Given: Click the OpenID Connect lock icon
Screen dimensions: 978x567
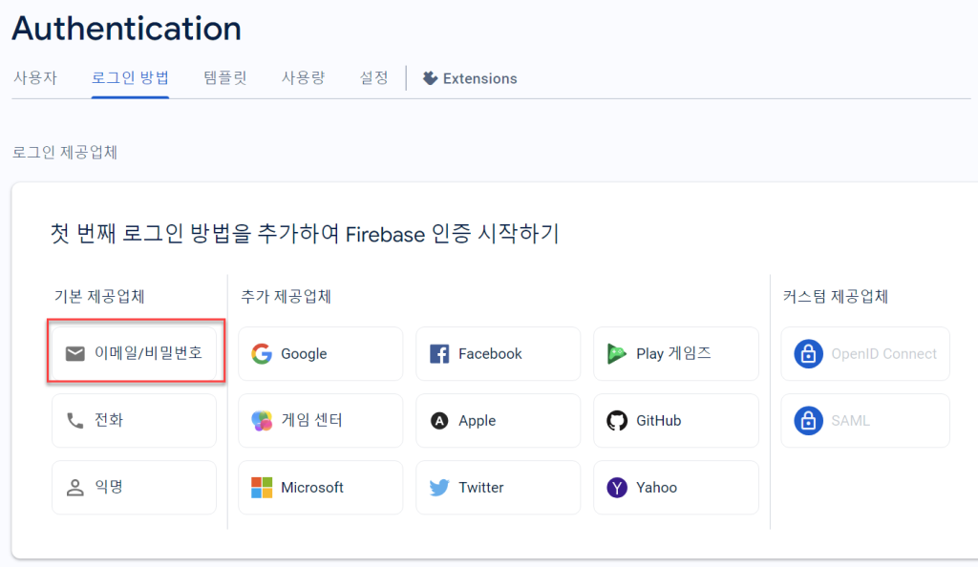Looking at the screenshot, I should pyautogui.click(x=808, y=354).
